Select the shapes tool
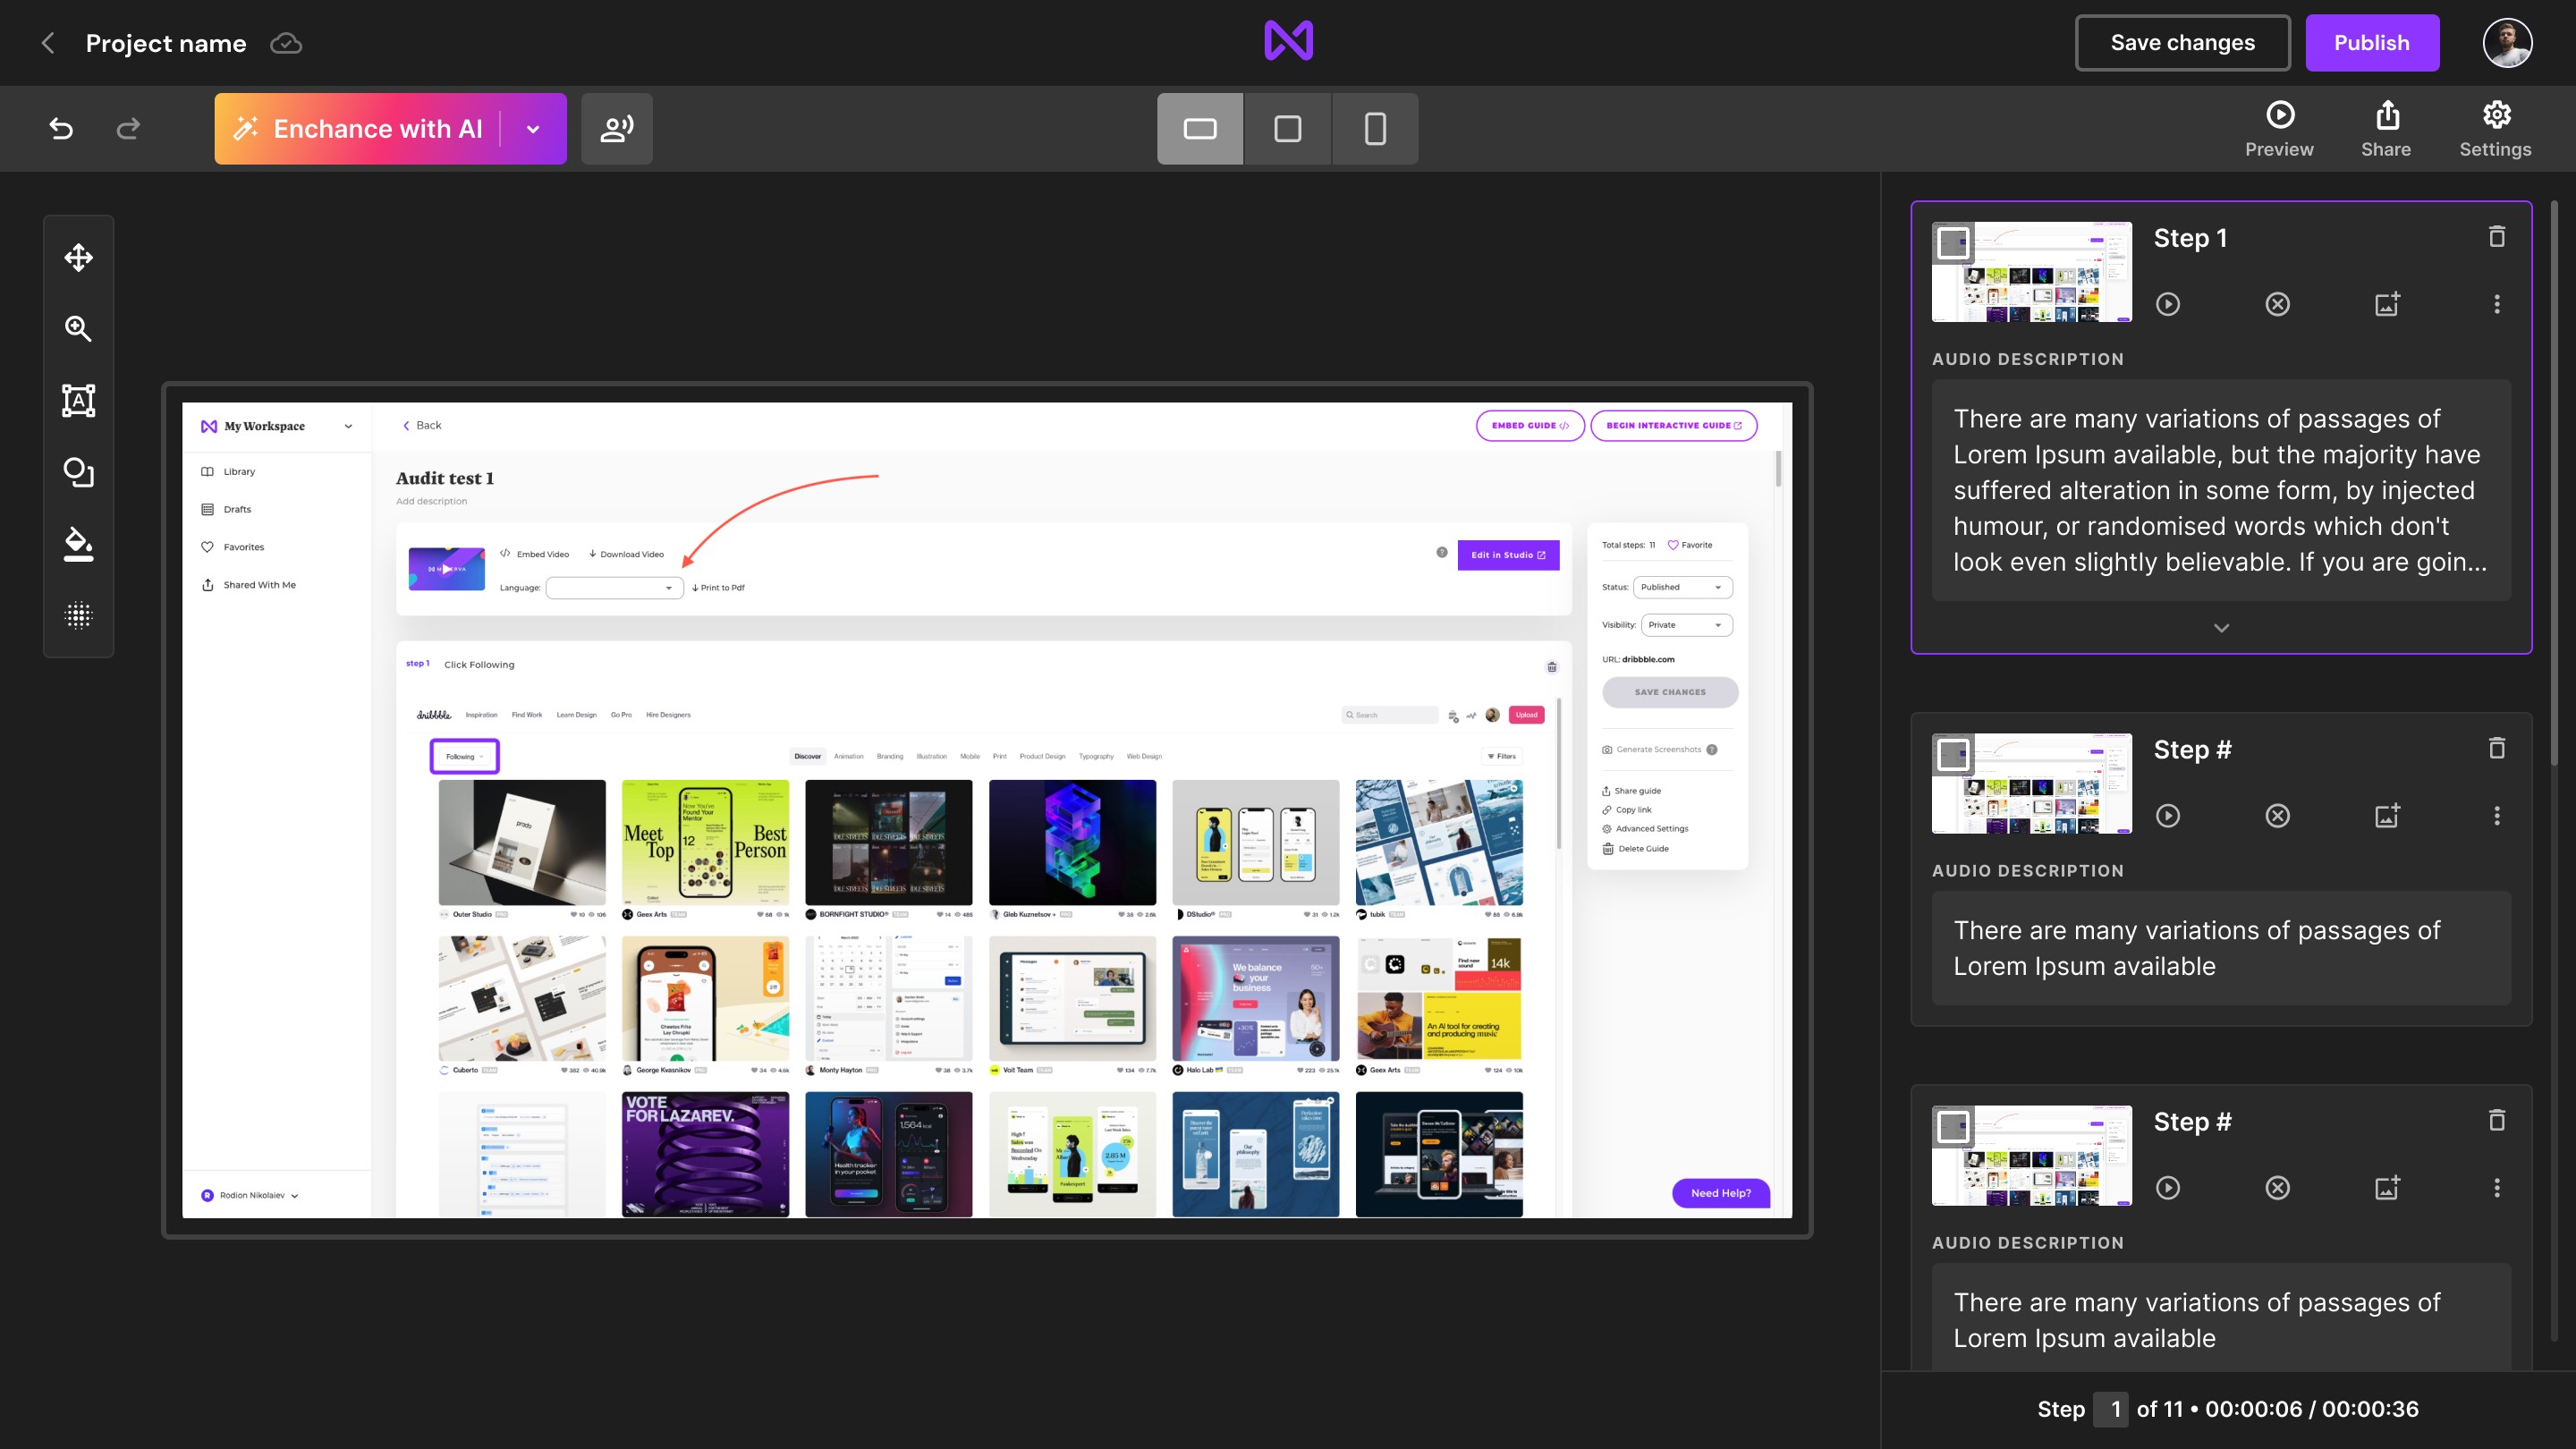Image resolution: width=2576 pixels, height=1449 pixels. [78, 472]
